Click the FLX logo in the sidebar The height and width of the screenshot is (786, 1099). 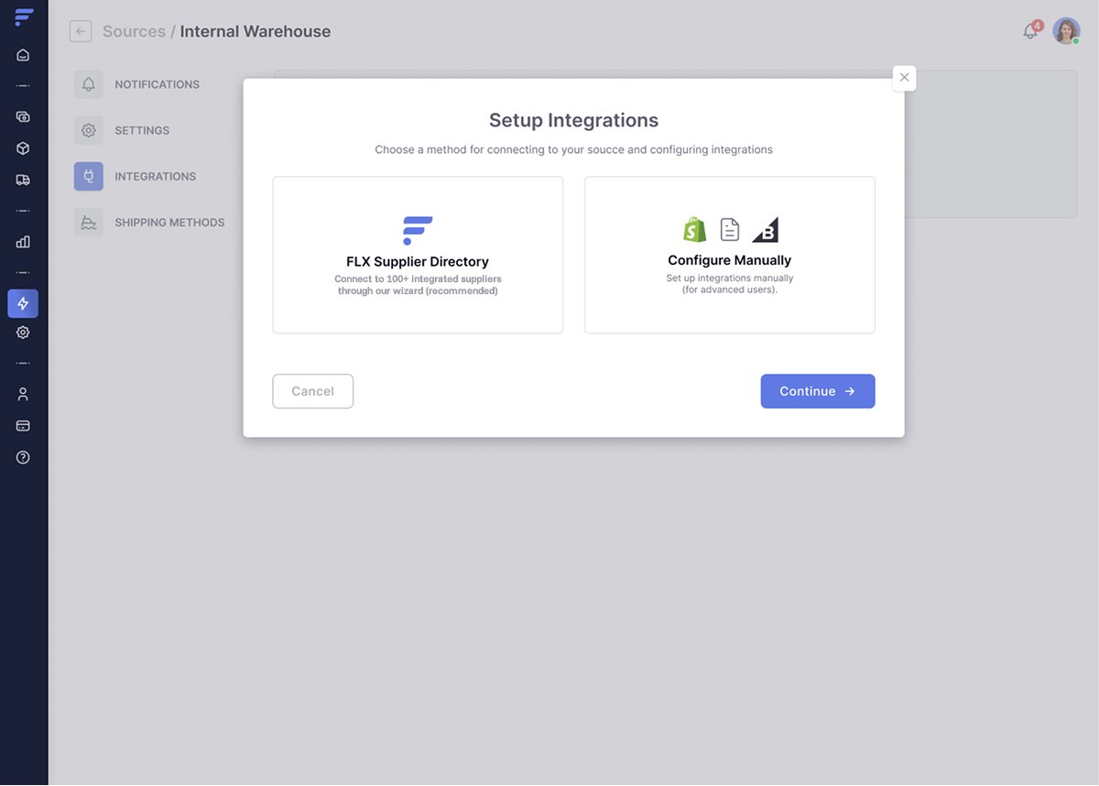(x=23, y=17)
